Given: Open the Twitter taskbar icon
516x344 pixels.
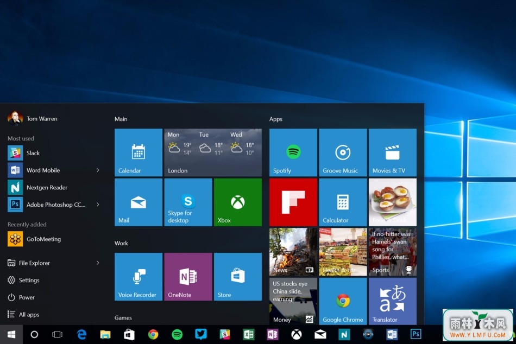Looking at the screenshot, I should (201, 334).
